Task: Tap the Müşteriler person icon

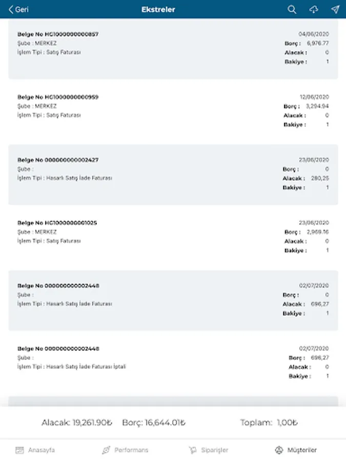Action: coord(279,450)
